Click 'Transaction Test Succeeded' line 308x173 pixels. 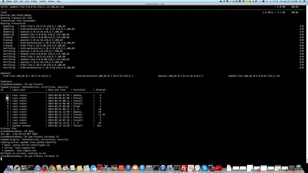pos(18,21)
